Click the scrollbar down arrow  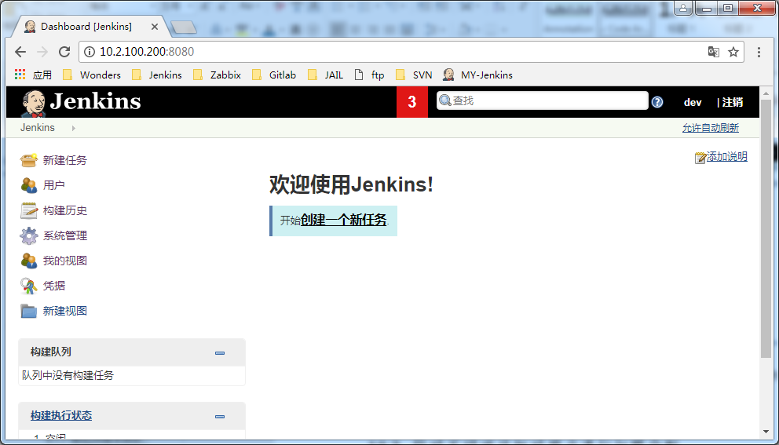[x=766, y=432]
